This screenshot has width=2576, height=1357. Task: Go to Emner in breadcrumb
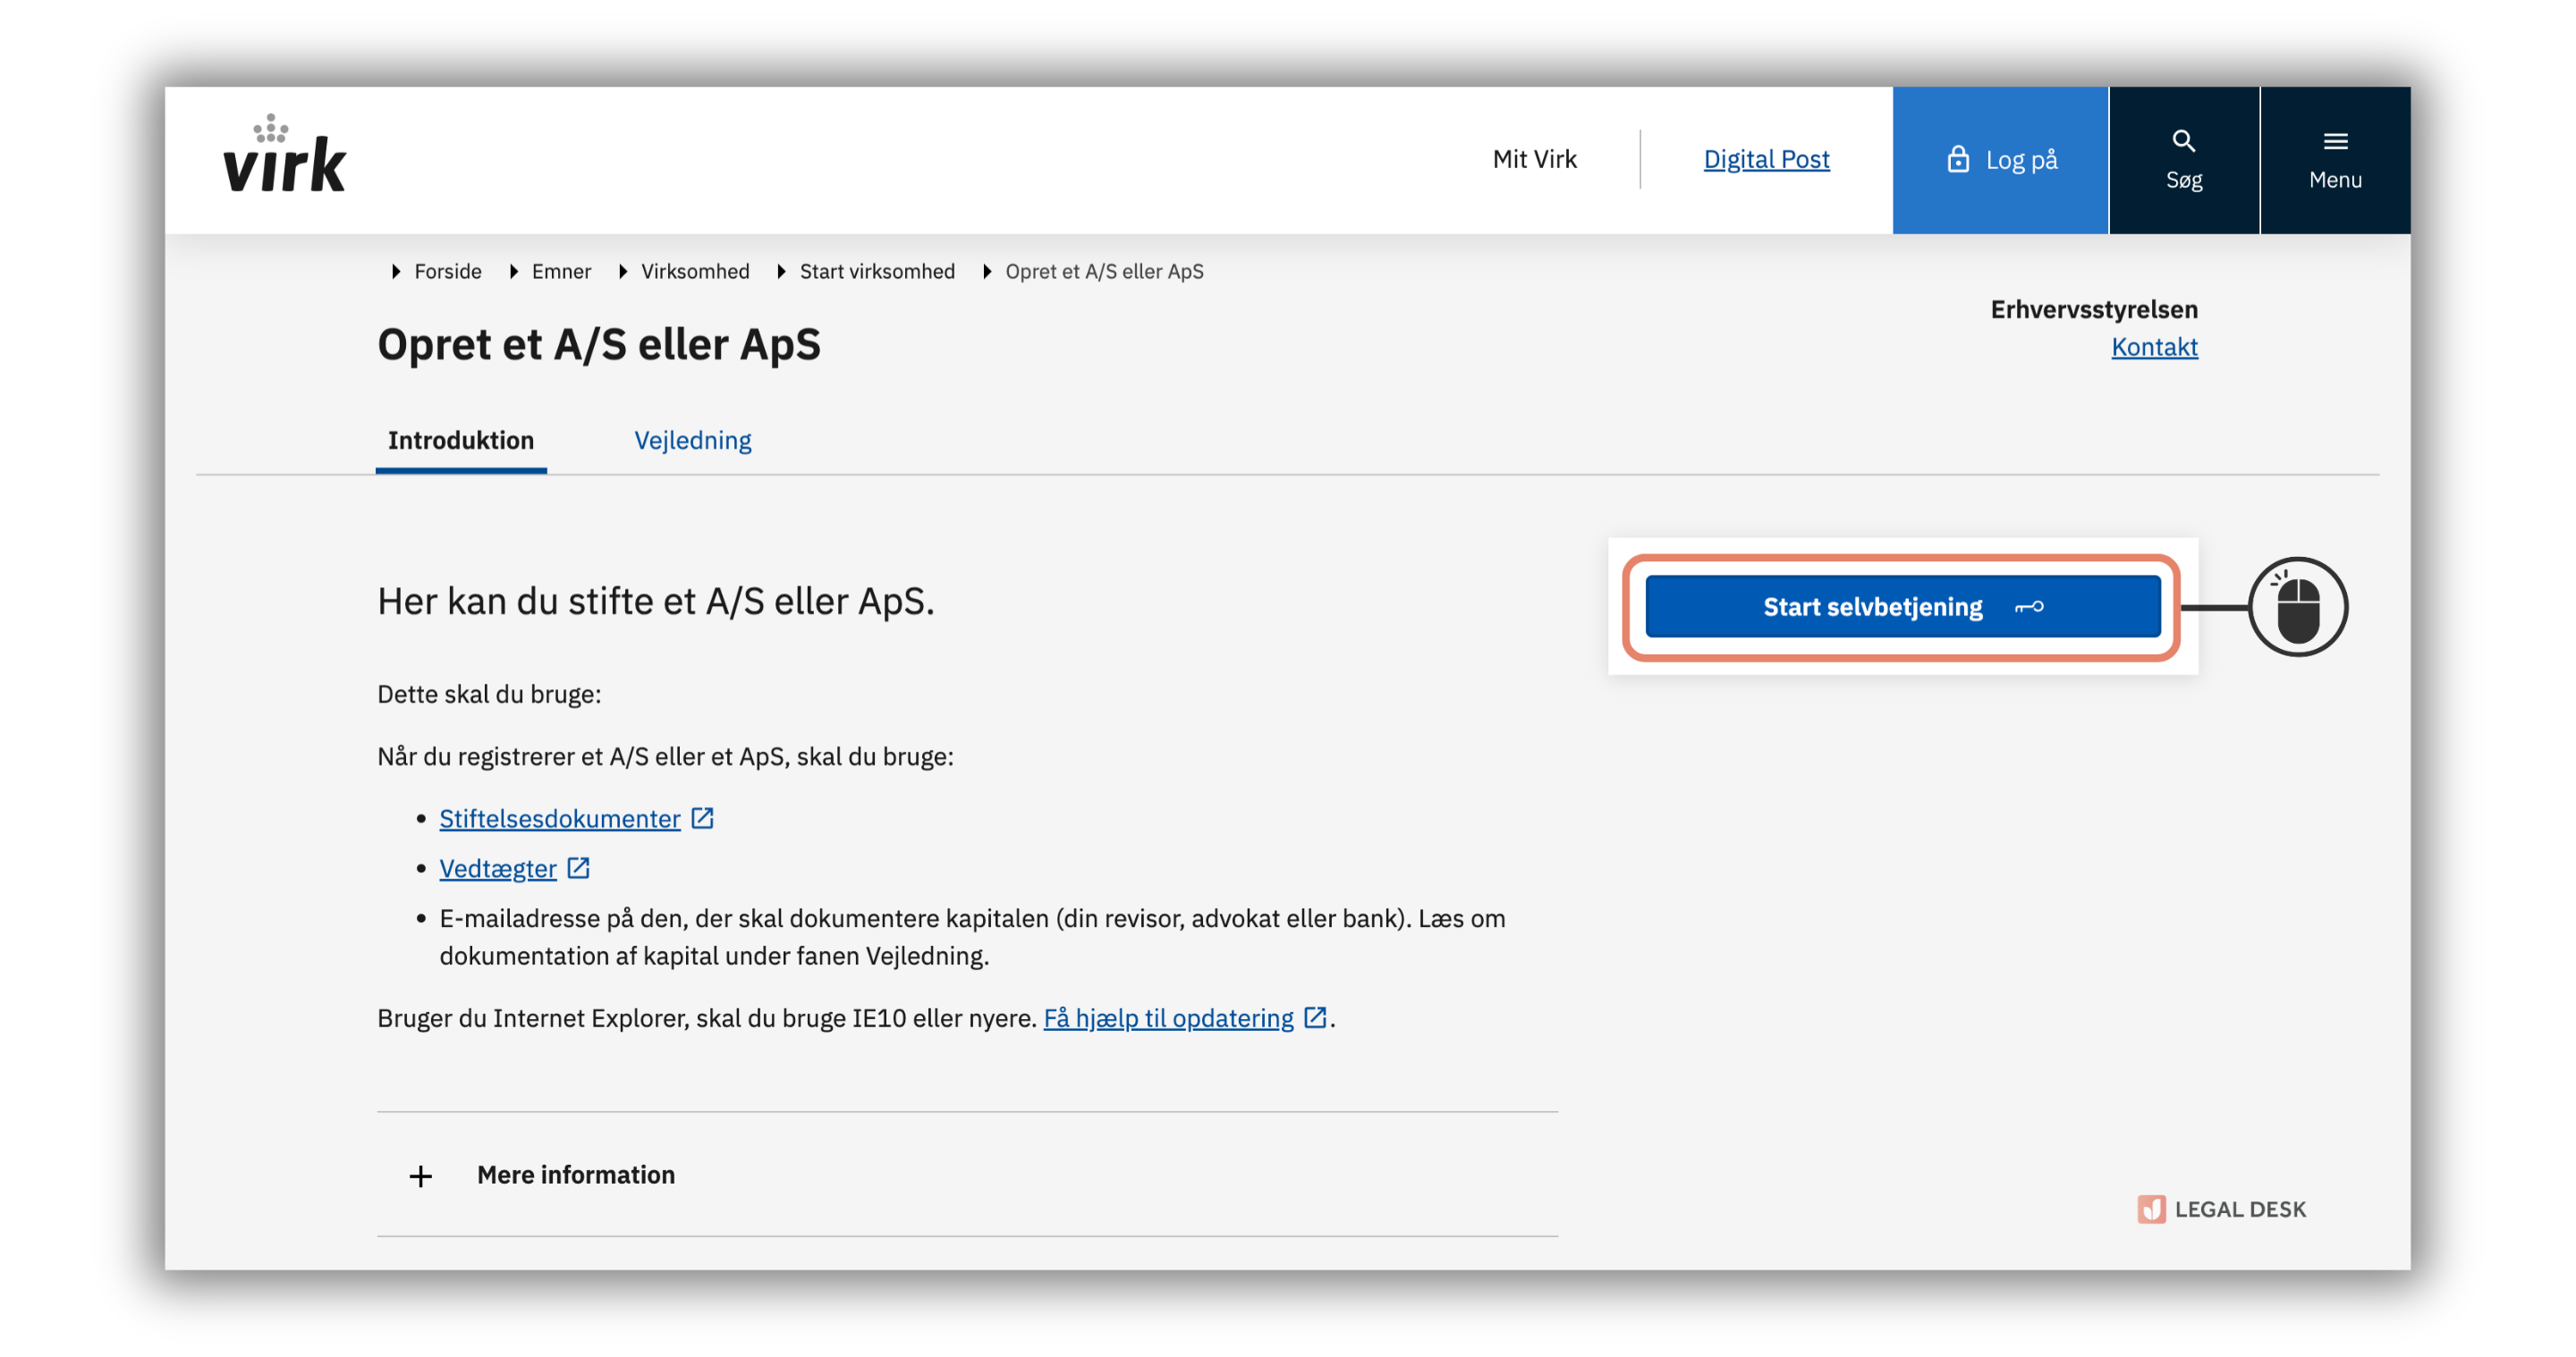561,271
